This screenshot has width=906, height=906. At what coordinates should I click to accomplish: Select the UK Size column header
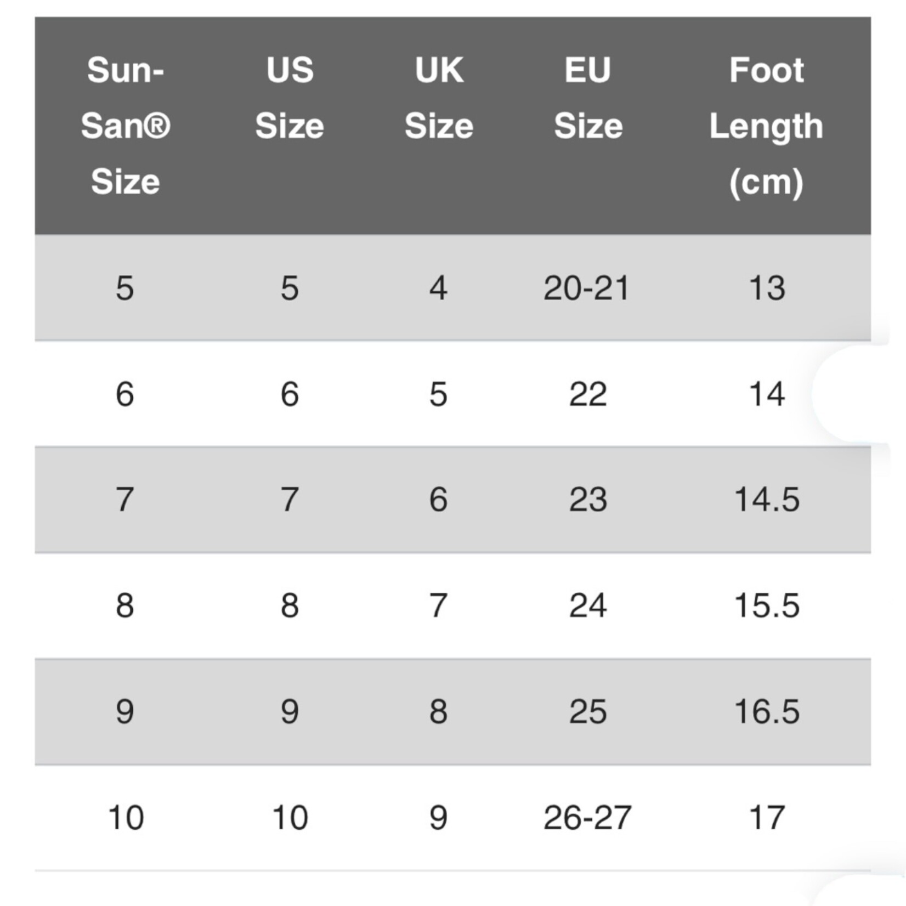[x=439, y=98]
